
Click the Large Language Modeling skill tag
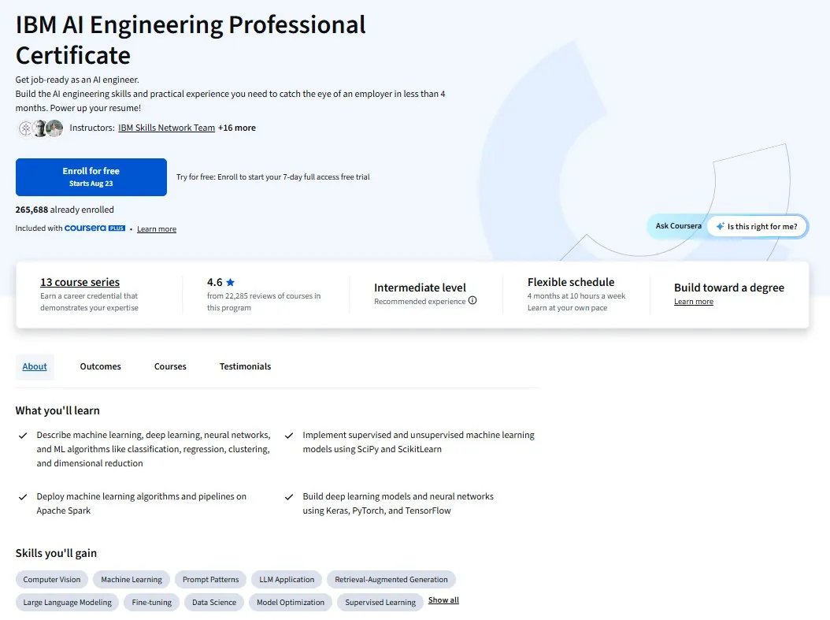(67, 603)
